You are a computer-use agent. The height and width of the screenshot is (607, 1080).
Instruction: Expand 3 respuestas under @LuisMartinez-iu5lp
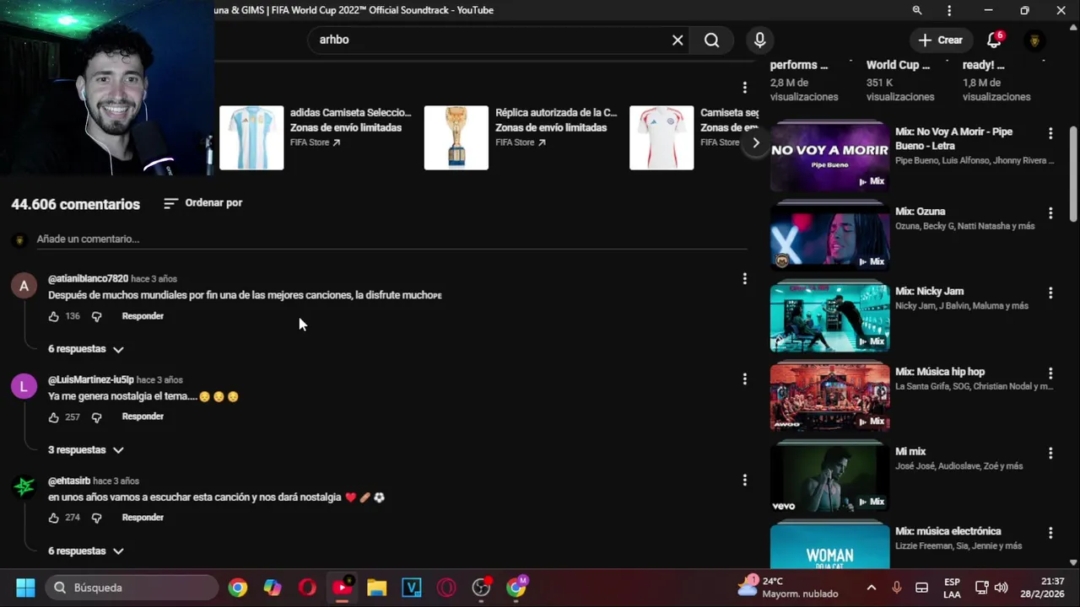(86, 450)
